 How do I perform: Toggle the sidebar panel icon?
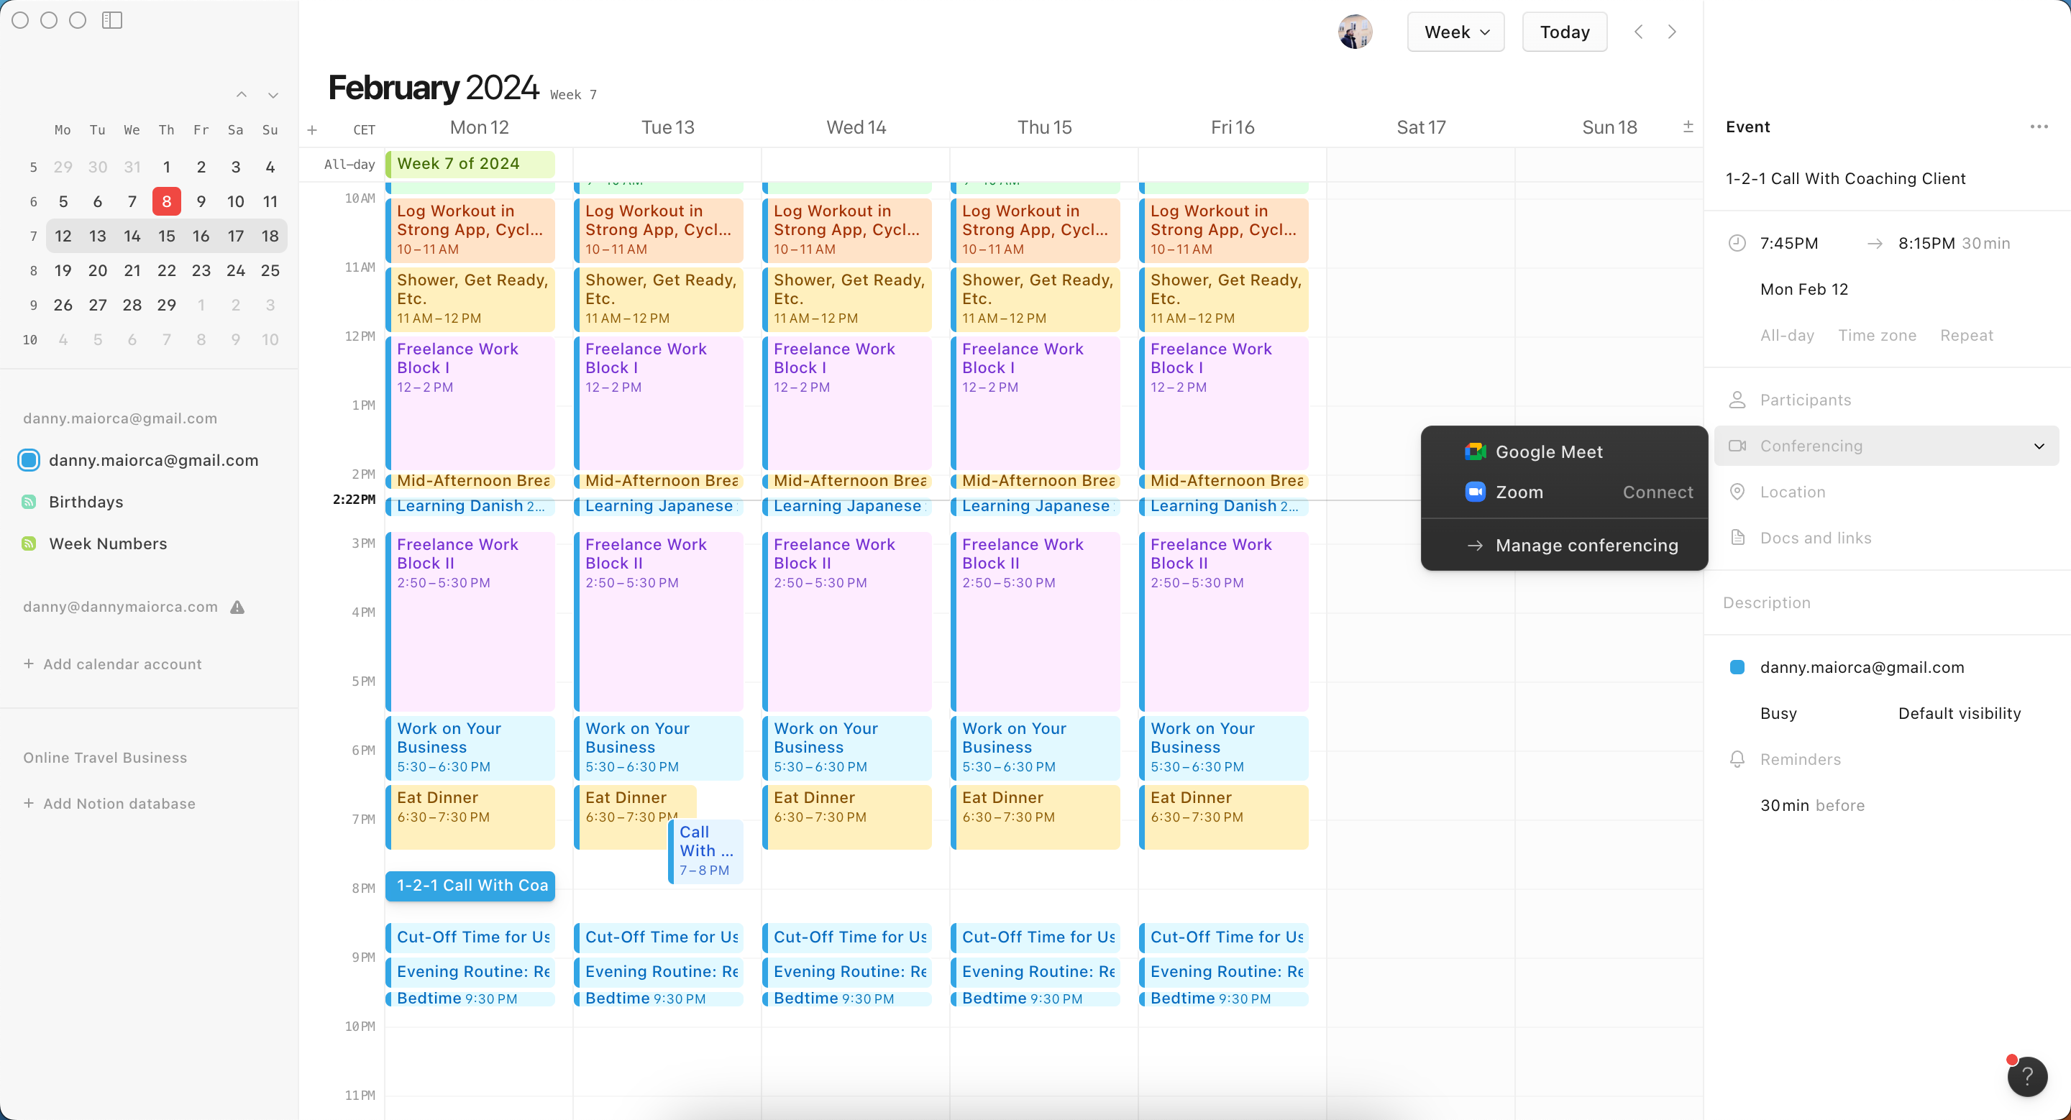click(113, 21)
